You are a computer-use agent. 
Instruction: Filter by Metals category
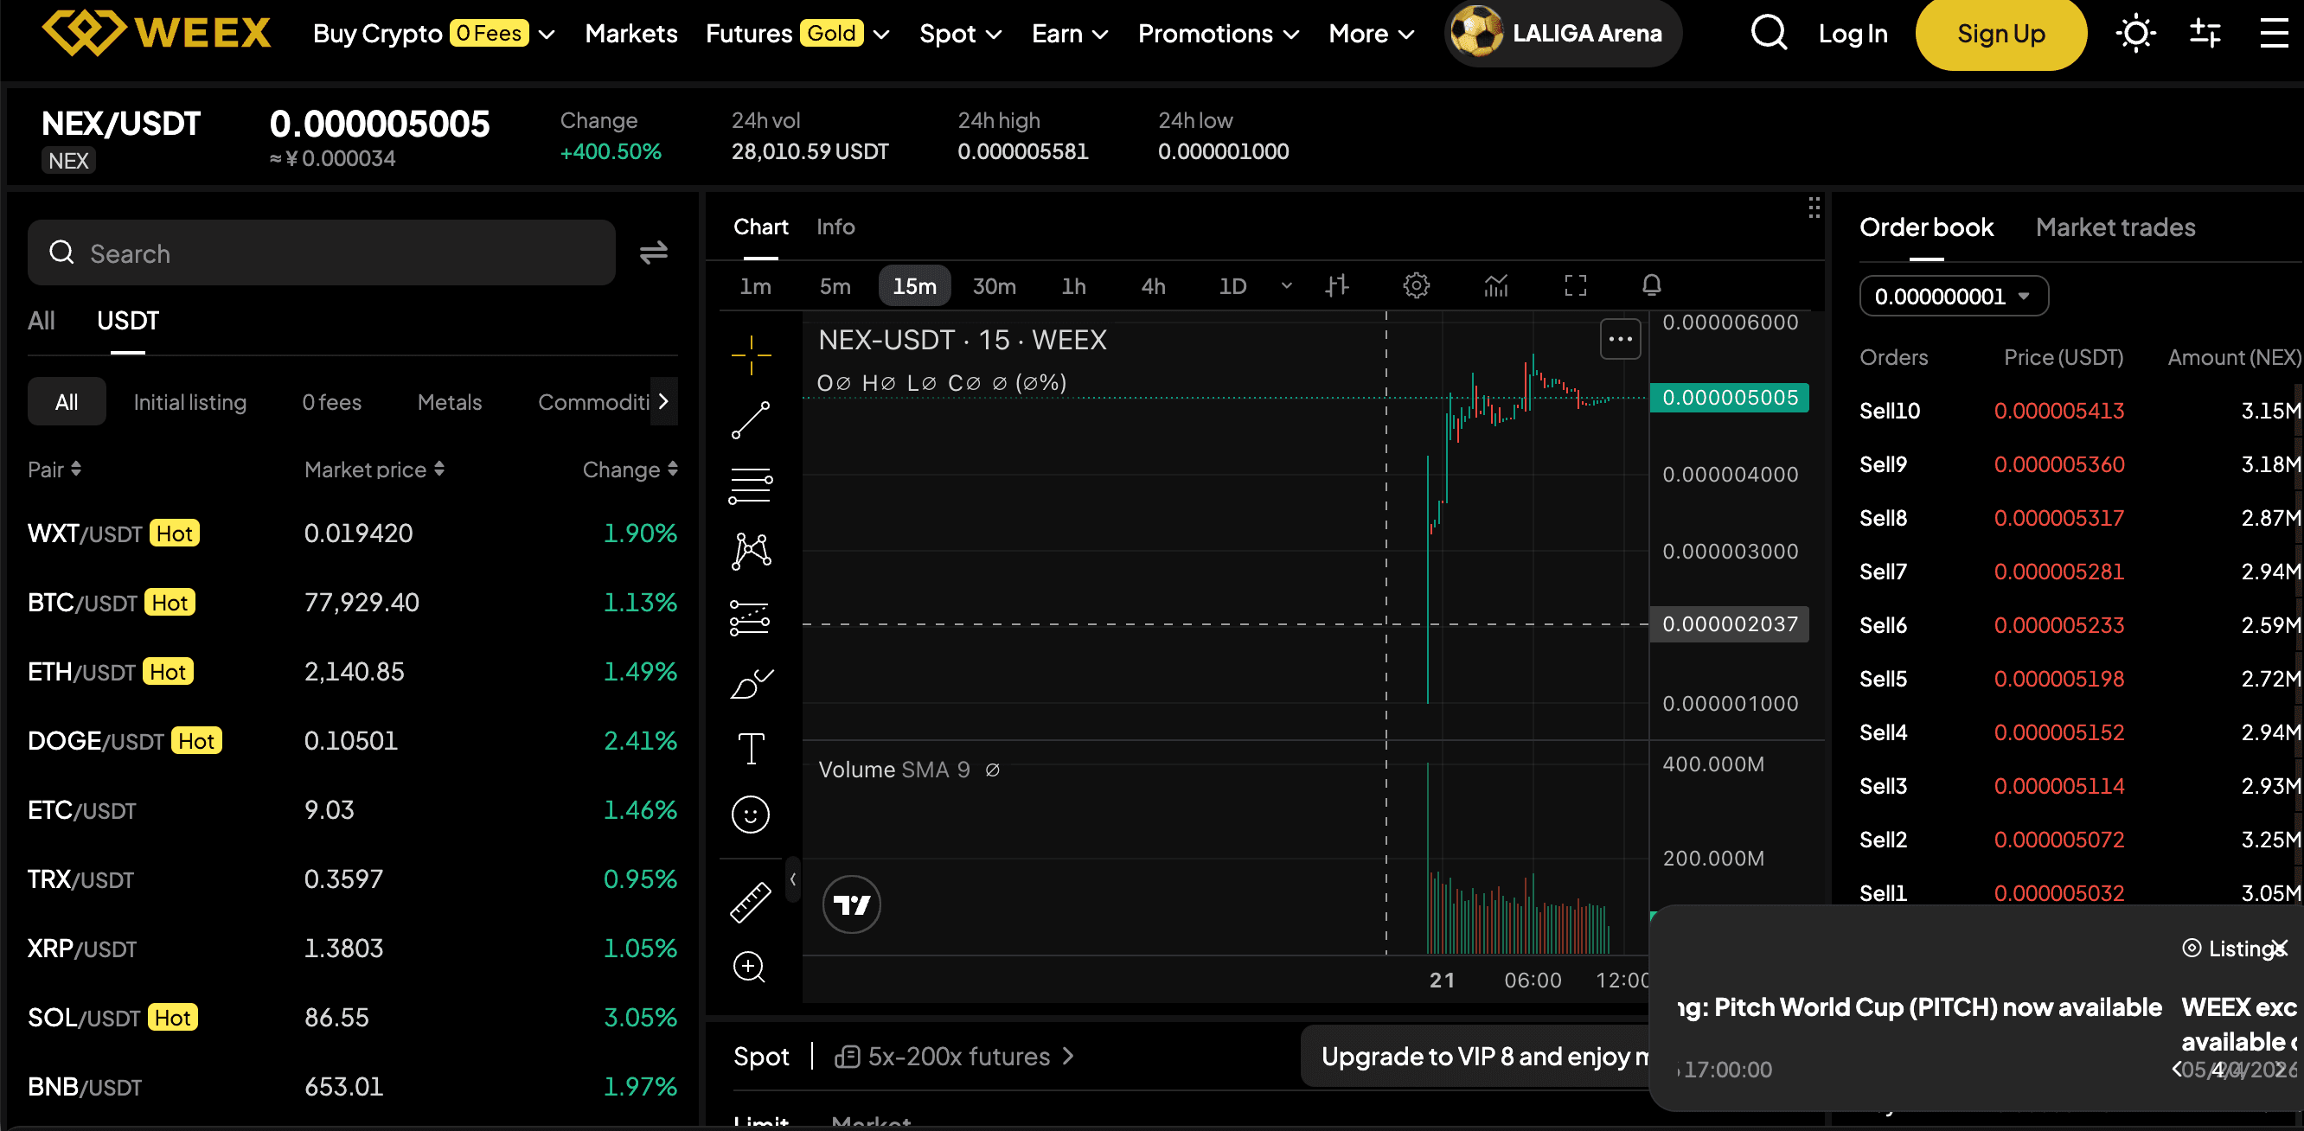449,402
